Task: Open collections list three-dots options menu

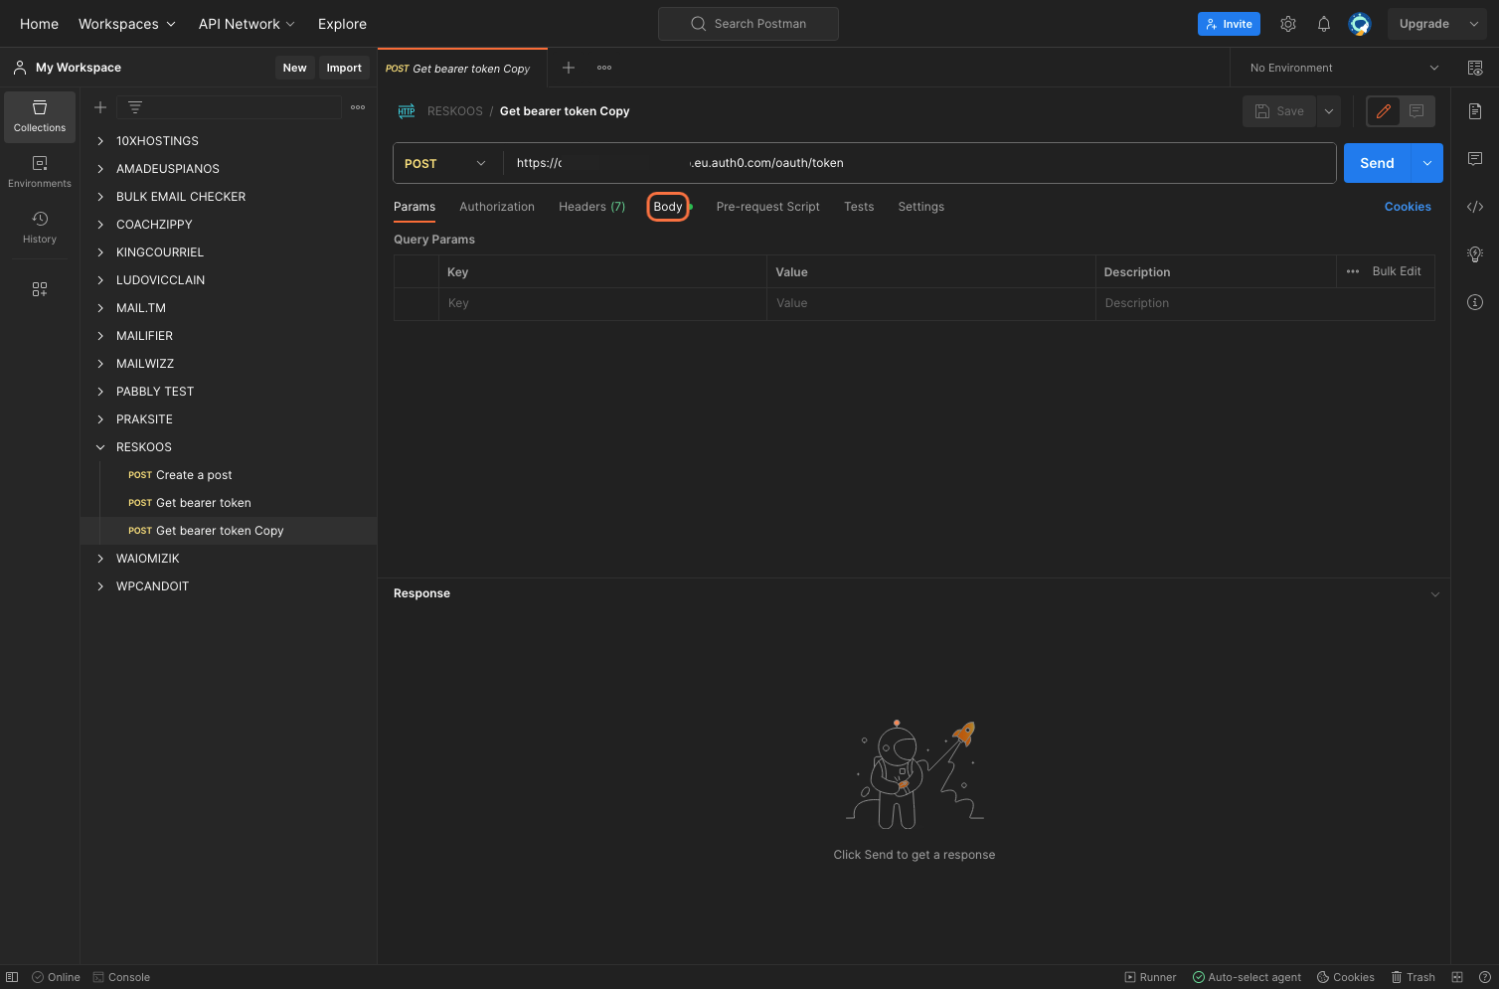Action: click(x=358, y=107)
